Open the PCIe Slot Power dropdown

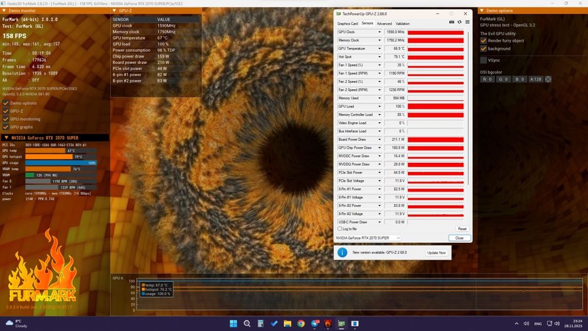pyautogui.click(x=379, y=172)
